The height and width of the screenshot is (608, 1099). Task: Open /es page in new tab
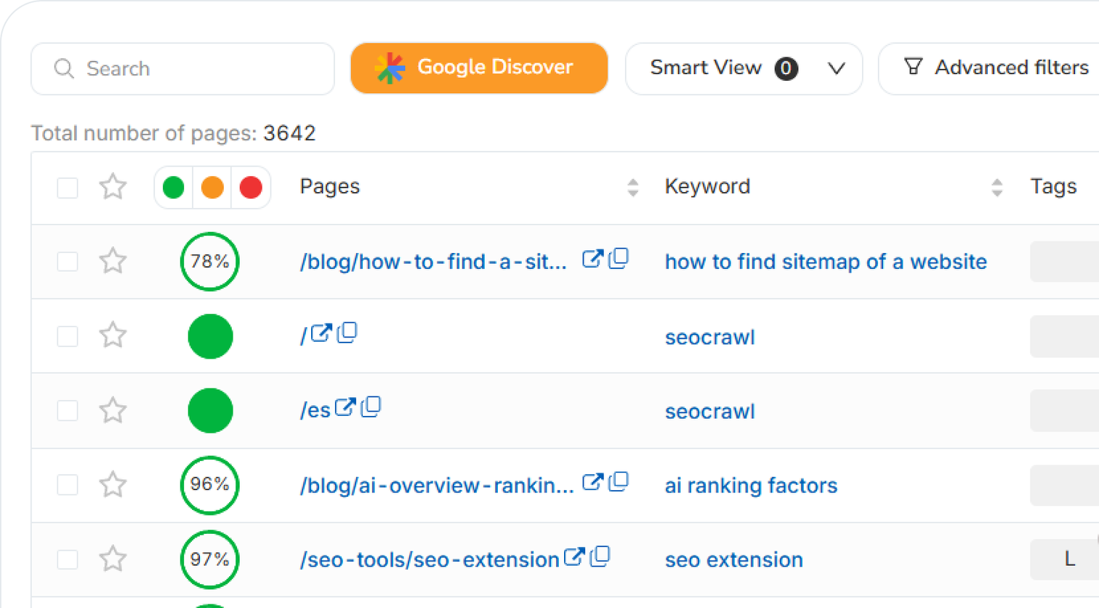pos(345,407)
